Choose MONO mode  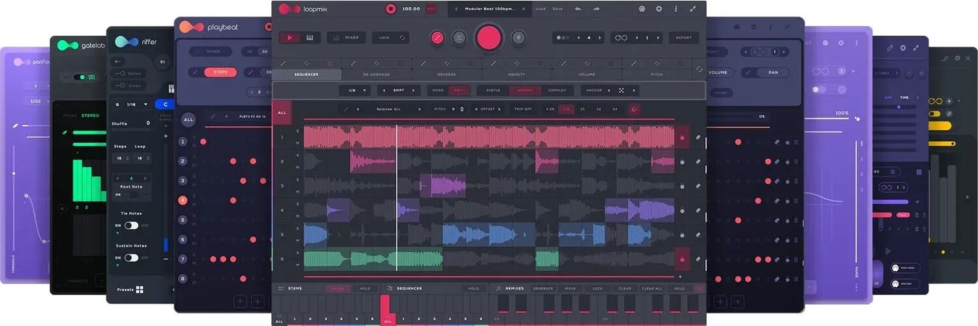(437, 90)
